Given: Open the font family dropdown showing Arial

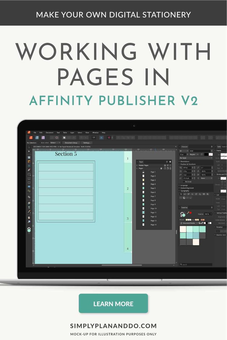Looking at the screenshot, I should point(201,151).
